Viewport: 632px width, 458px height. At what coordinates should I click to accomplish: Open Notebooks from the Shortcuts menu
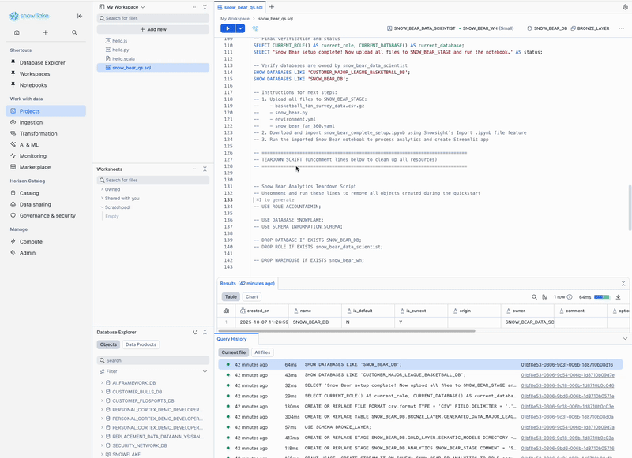(x=33, y=84)
